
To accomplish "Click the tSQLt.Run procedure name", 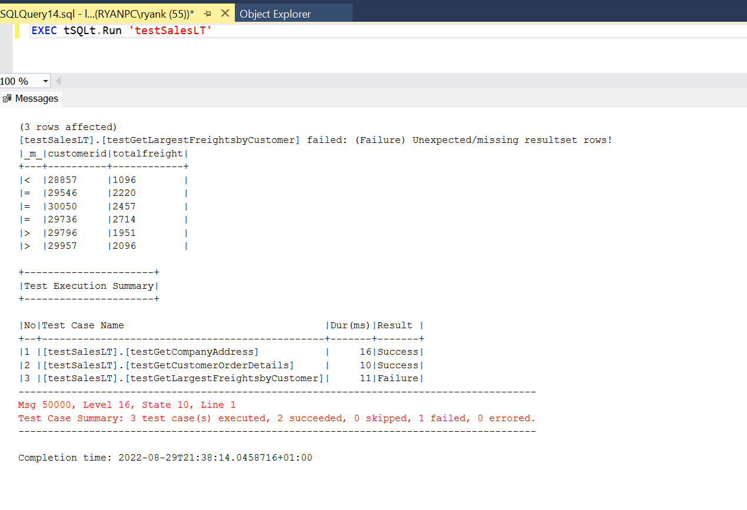I will tap(92, 31).
